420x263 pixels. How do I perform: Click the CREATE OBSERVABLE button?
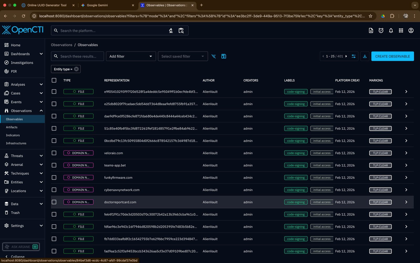(x=392, y=56)
